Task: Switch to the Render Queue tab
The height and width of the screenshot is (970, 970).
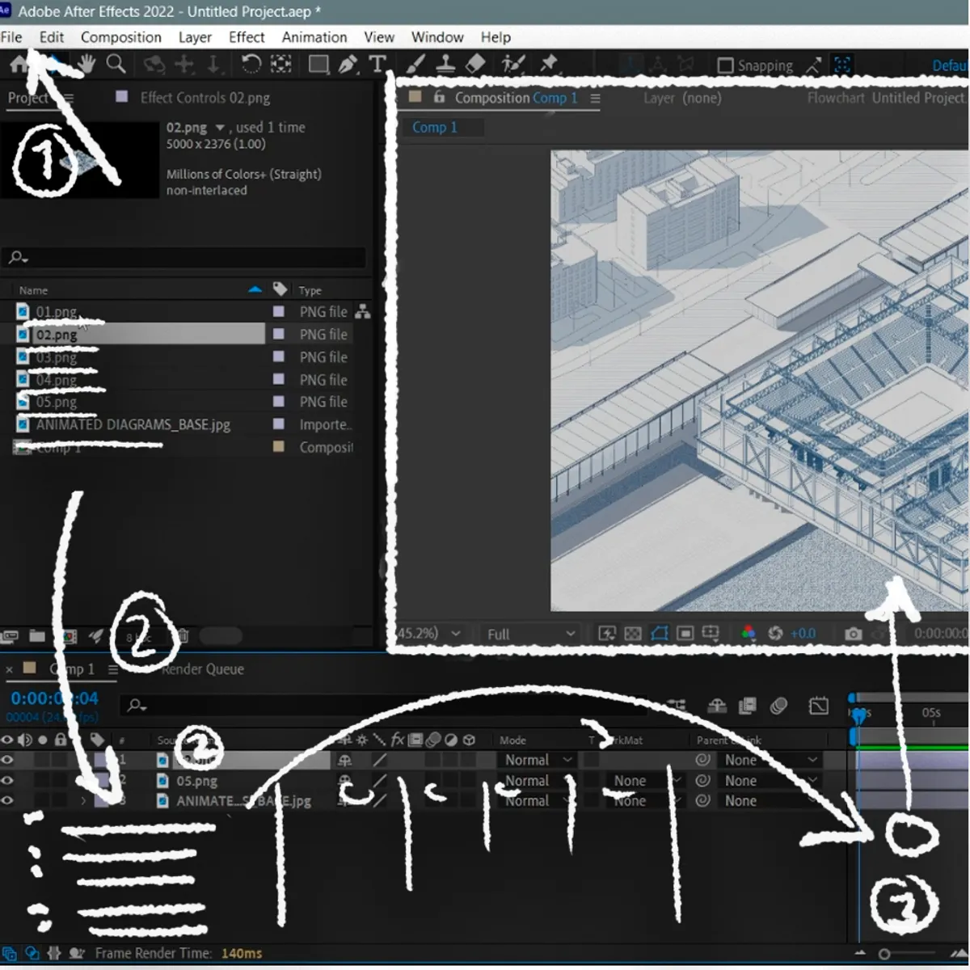Action: coord(202,668)
